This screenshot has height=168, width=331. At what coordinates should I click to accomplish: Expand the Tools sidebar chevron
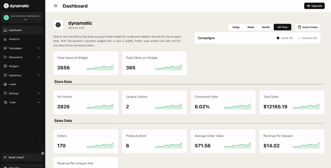tap(39, 102)
